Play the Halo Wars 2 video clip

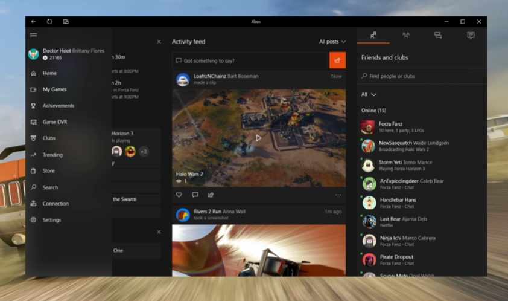tap(258, 138)
